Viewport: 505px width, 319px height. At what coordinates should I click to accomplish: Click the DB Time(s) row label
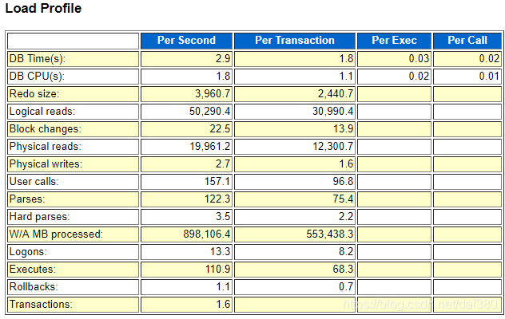coord(38,58)
